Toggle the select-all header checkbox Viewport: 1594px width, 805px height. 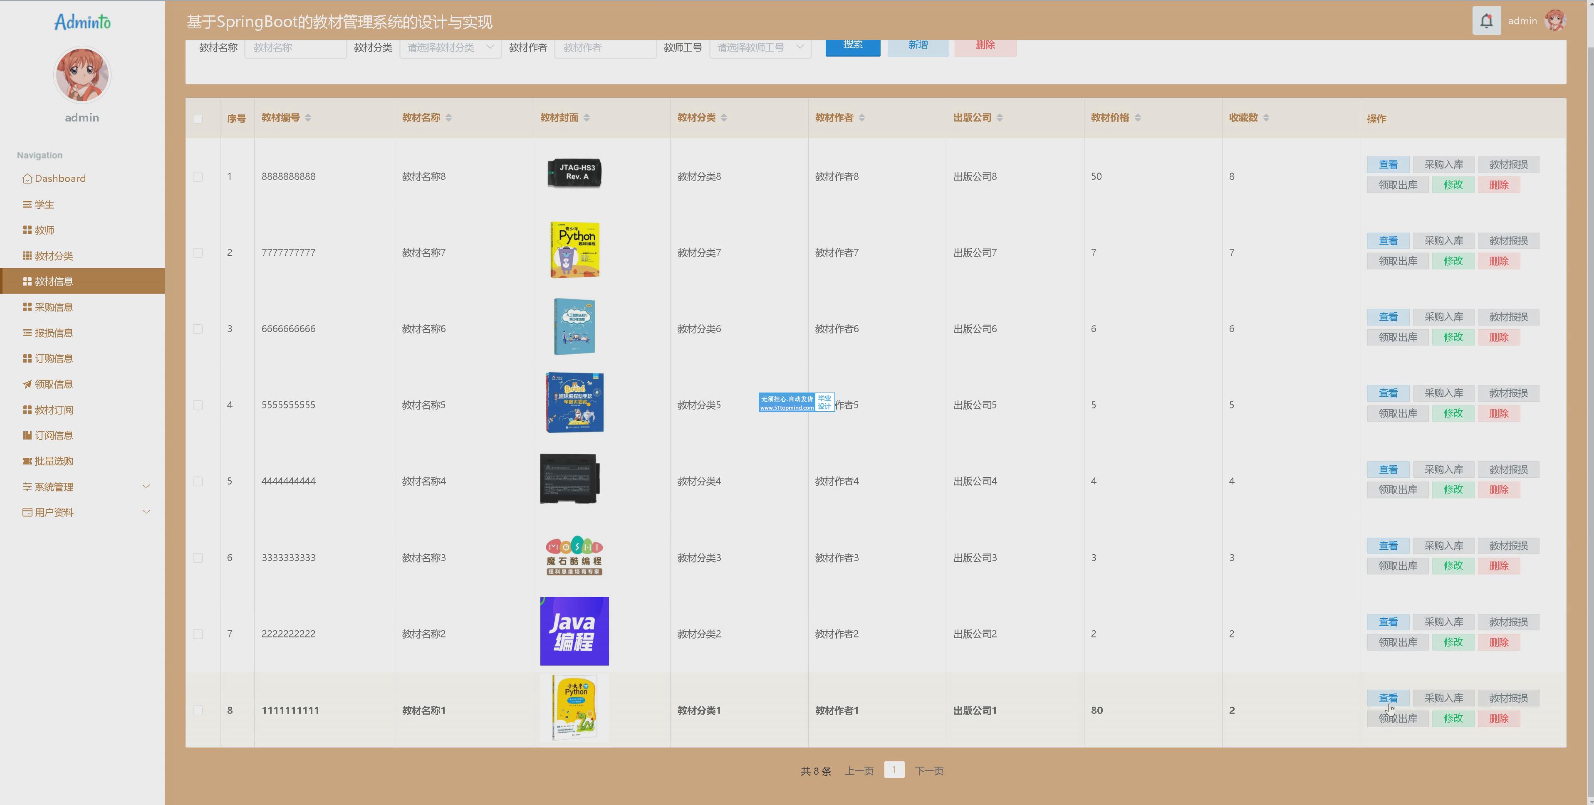coord(198,119)
